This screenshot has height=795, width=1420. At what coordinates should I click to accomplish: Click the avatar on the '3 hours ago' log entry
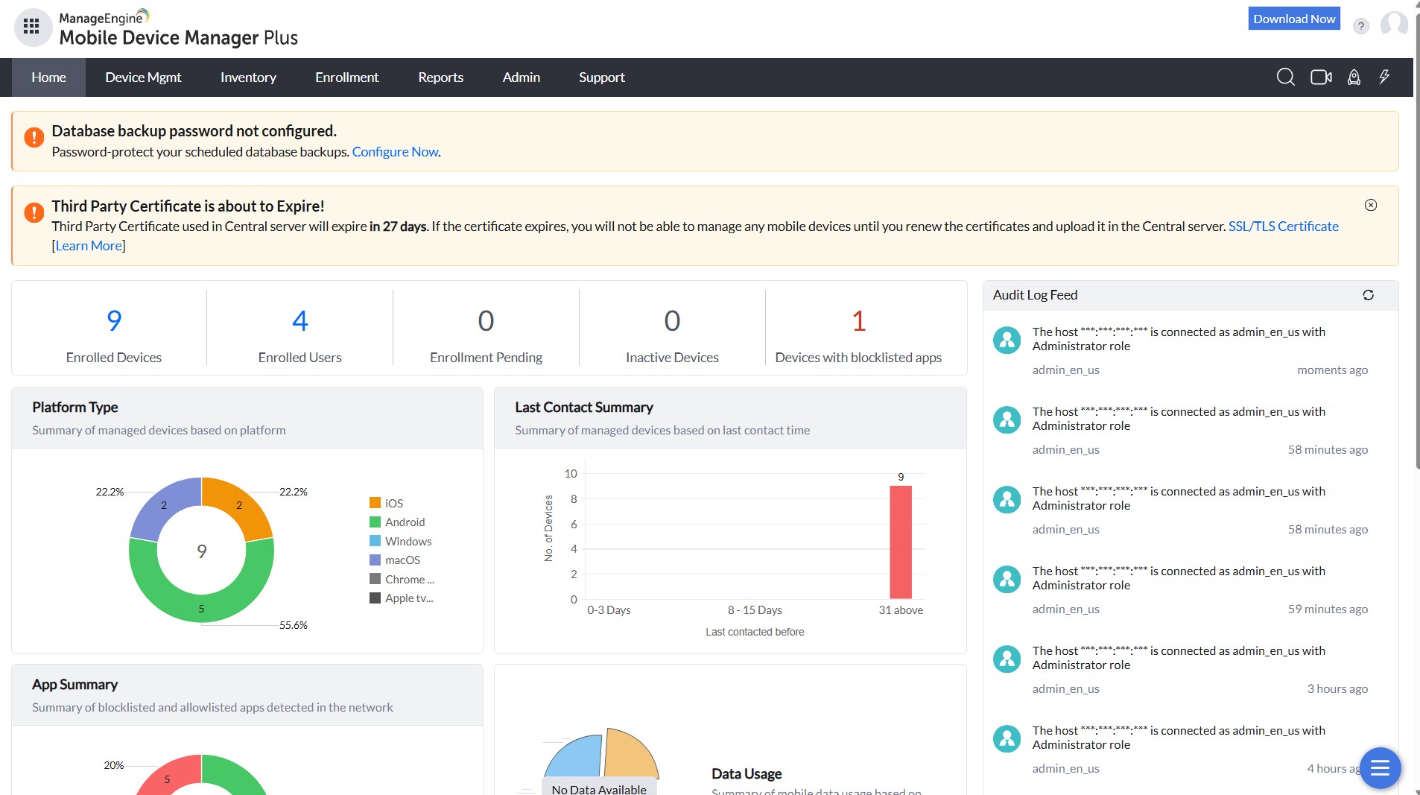click(1007, 659)
